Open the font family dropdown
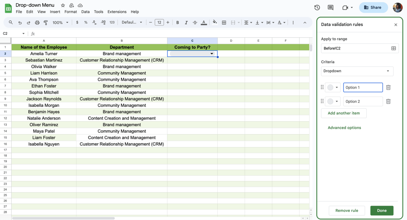Viewport: 407px width, 220px height. click(132, 22)
